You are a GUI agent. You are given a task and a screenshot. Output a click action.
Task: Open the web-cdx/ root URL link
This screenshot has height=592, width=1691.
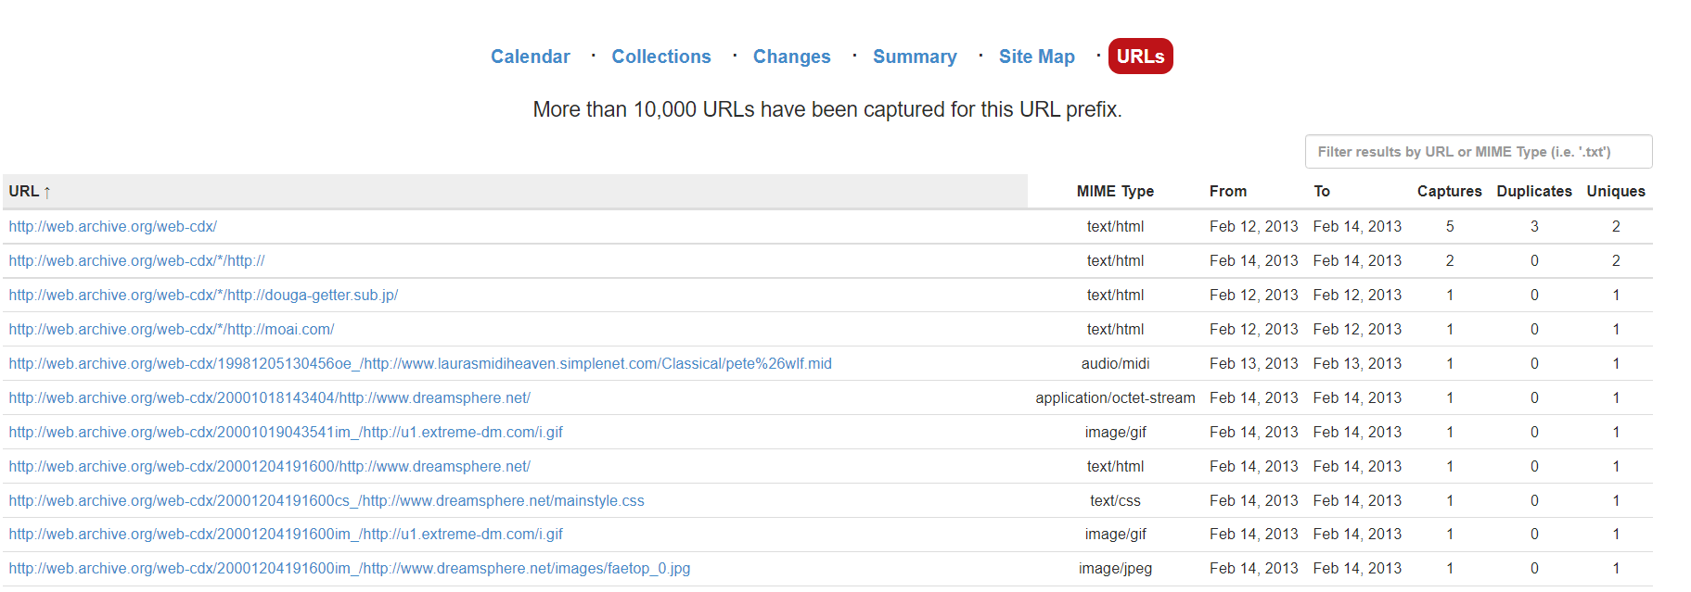[x=112, y=227]
